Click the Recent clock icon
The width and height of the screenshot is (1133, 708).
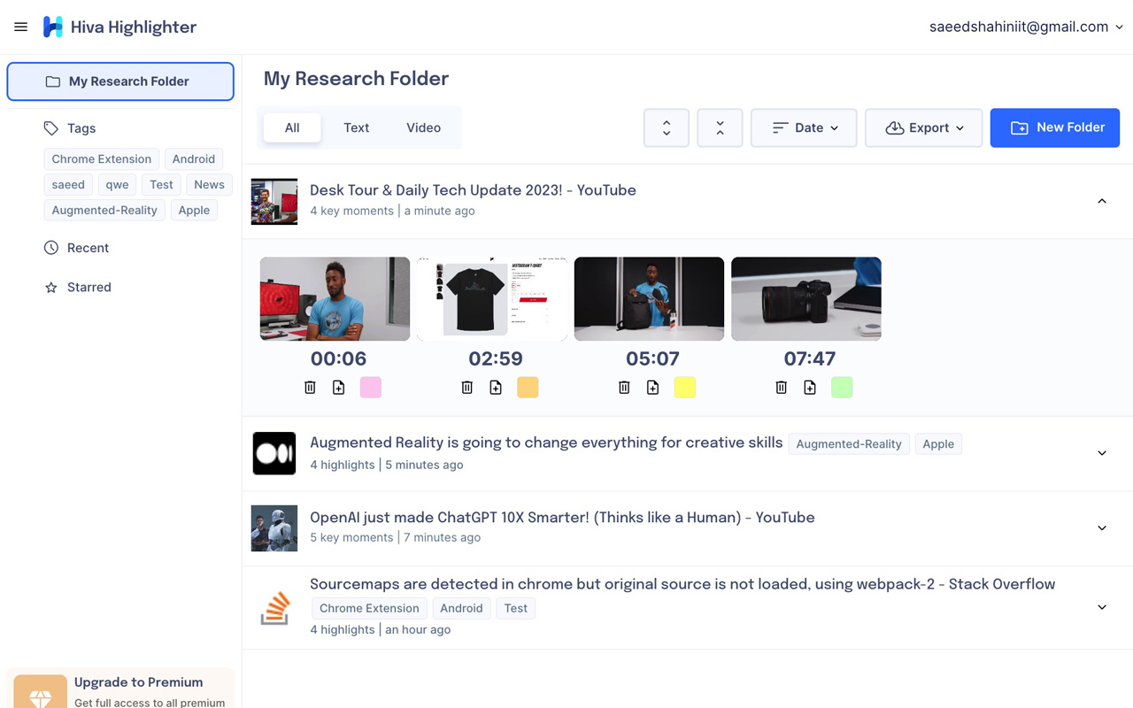[x=51, y=248]
